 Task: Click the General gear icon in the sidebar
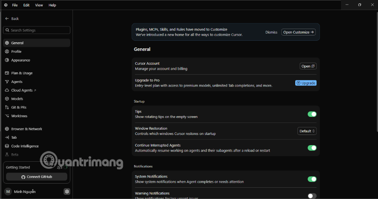point(7,43)
